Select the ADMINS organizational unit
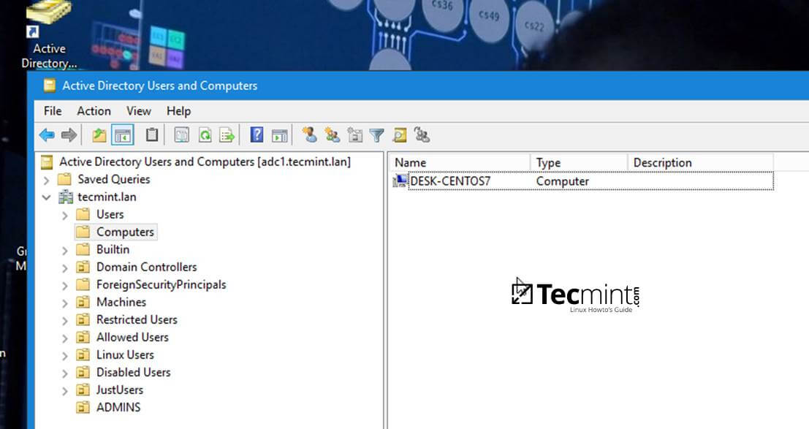 pos(118,407)
